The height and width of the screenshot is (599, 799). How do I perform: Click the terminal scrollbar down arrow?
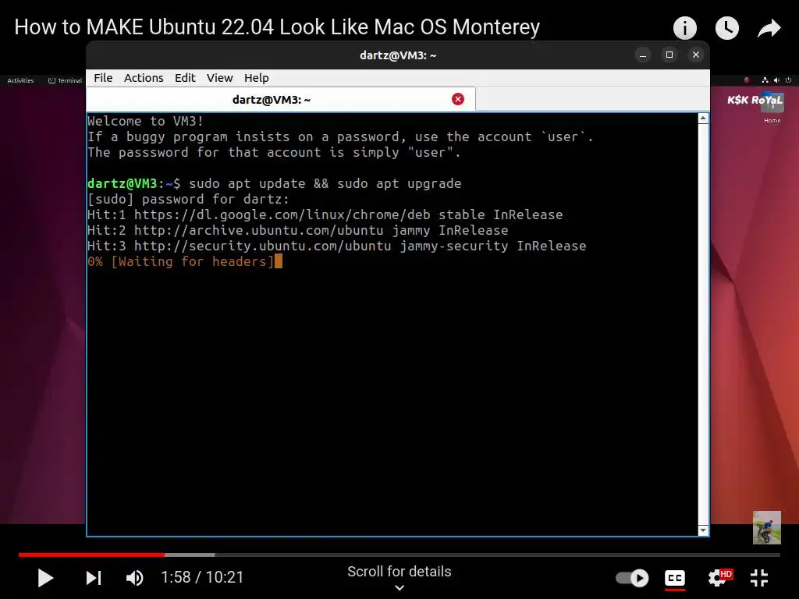(703, 530)
